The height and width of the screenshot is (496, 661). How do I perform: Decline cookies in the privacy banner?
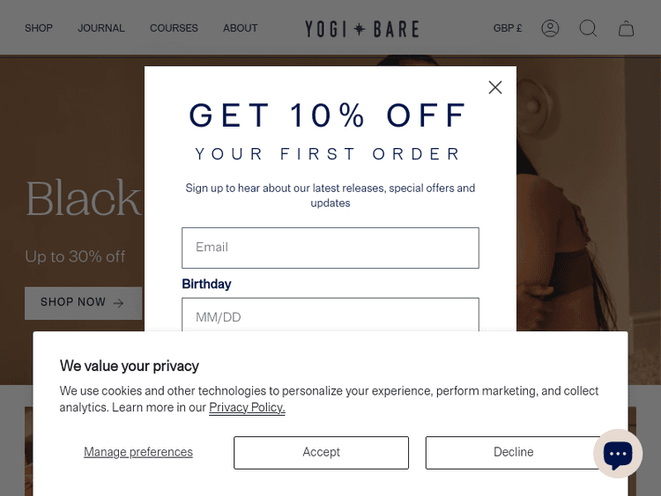point(513,452)
